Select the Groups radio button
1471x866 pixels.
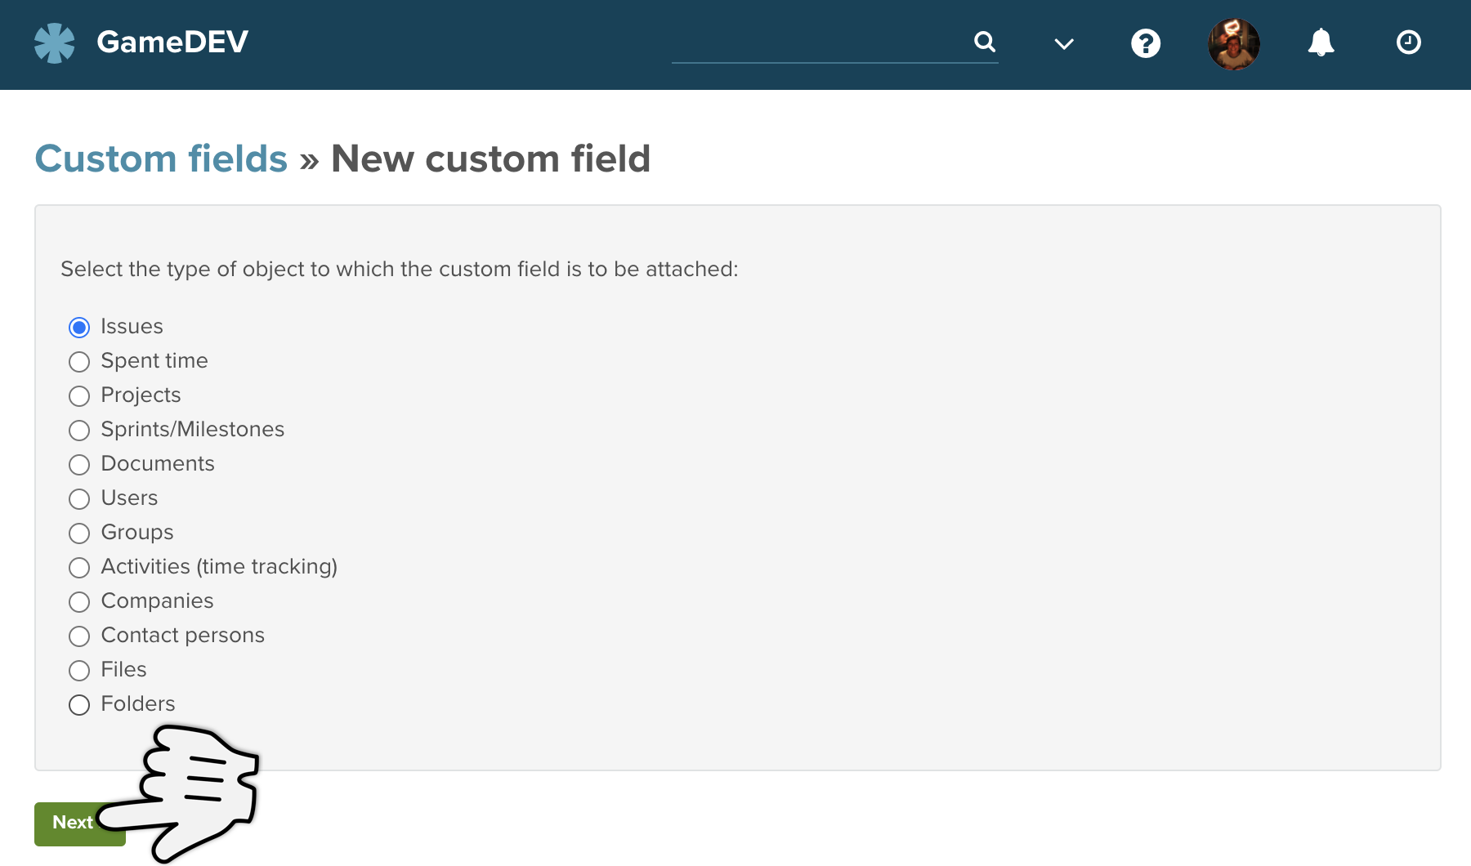click(x=79, y=533)
